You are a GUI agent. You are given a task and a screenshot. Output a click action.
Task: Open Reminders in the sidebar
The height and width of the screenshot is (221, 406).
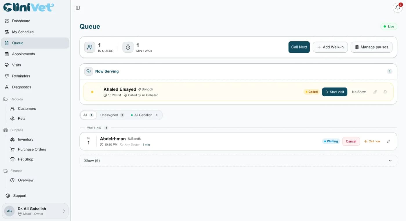pos(35,76)
